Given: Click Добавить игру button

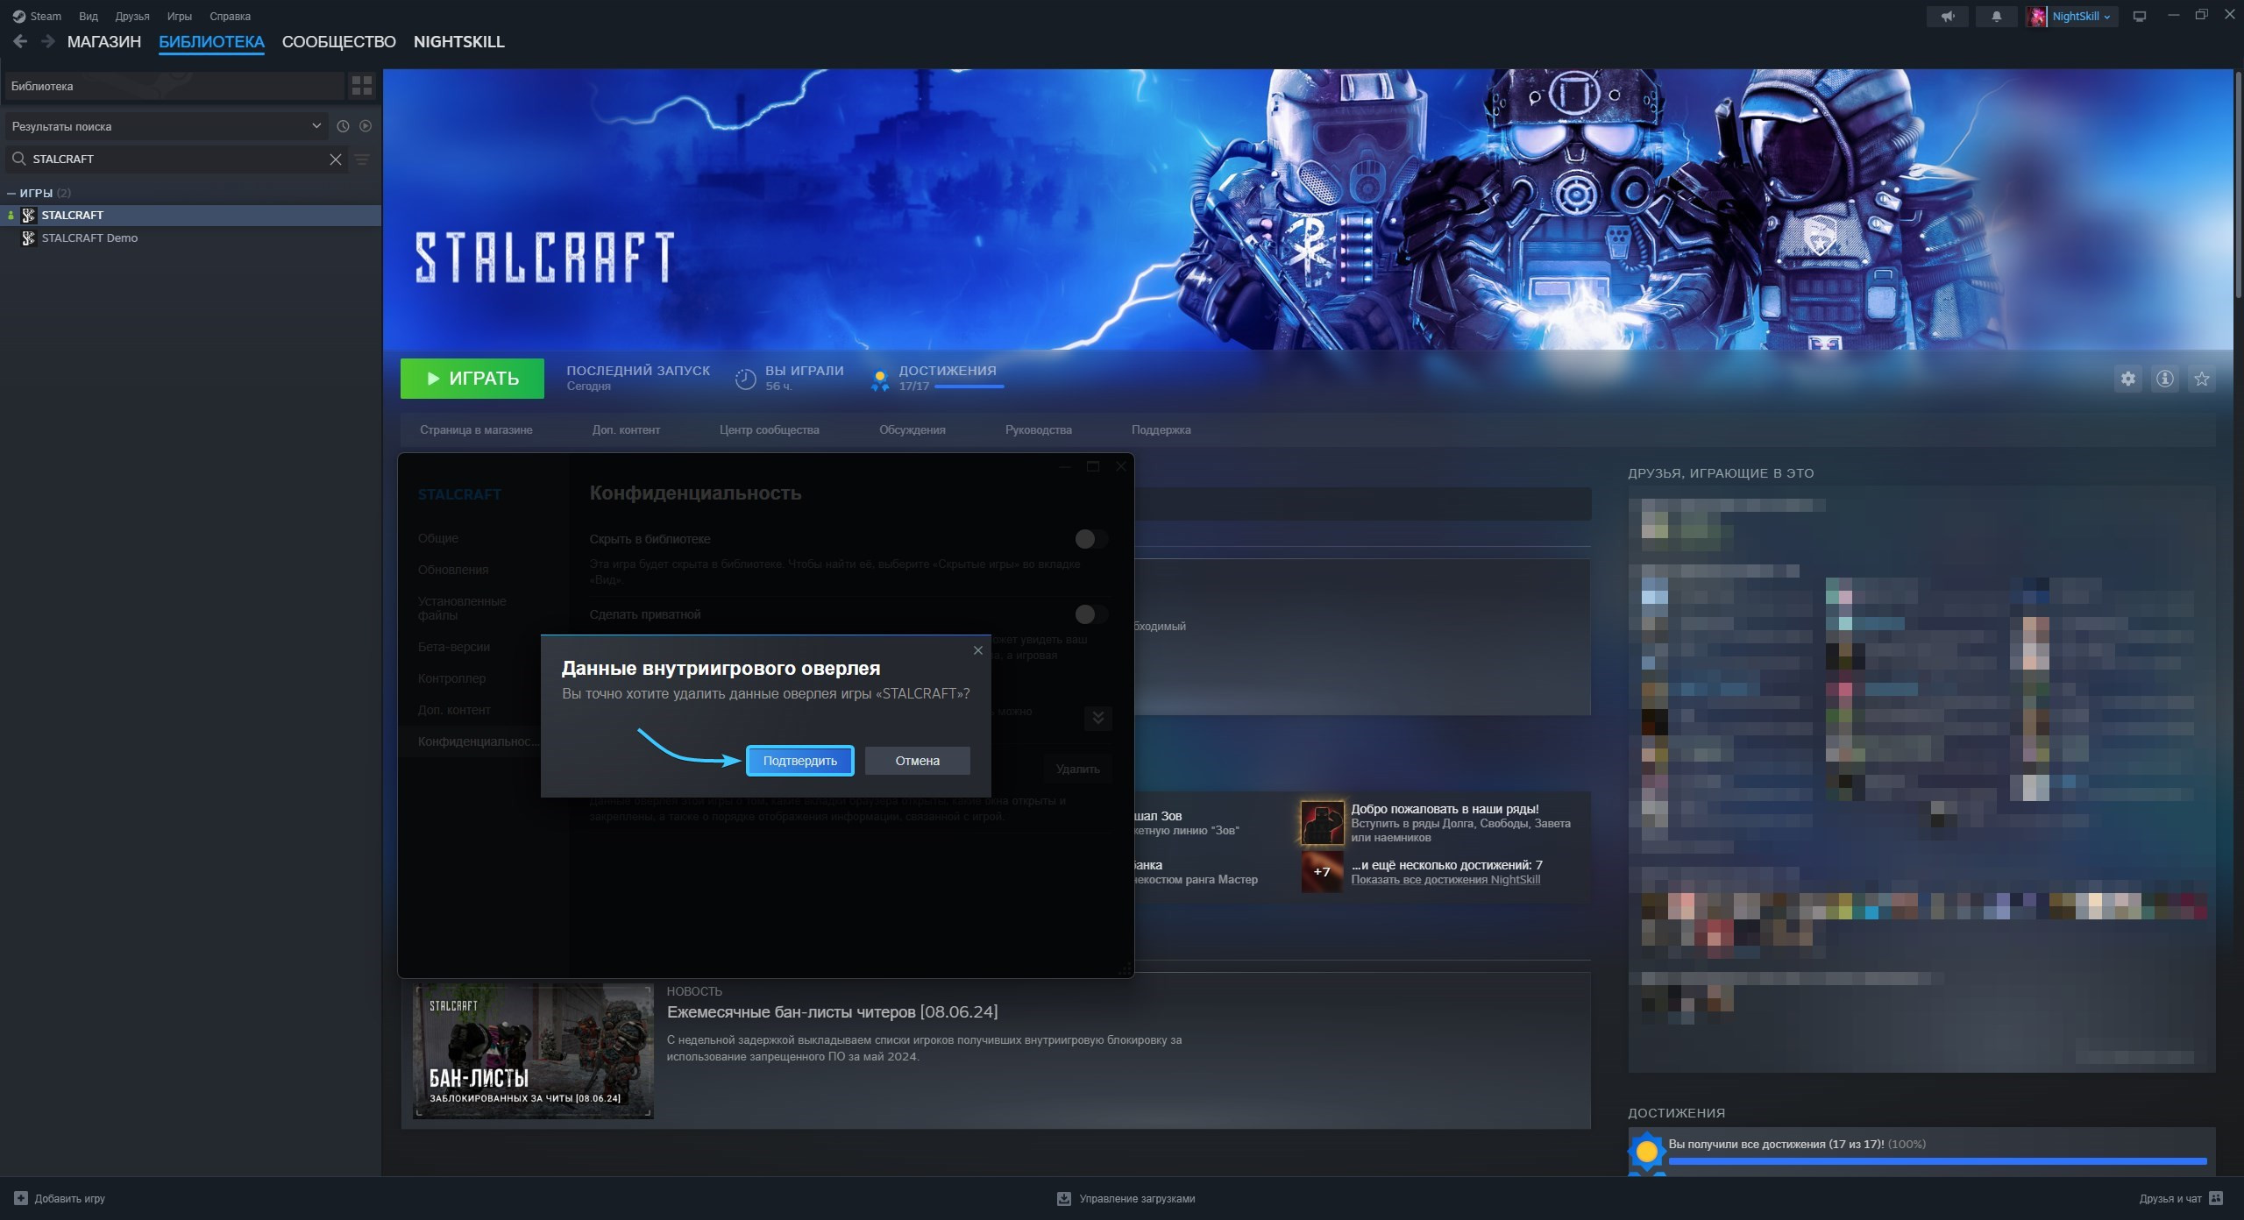Looking at the screenshot, I should click(60, 1198).
